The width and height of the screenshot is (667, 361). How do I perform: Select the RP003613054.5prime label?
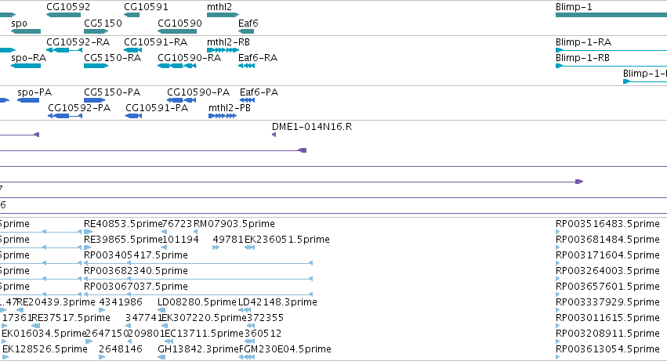[607, 349]
